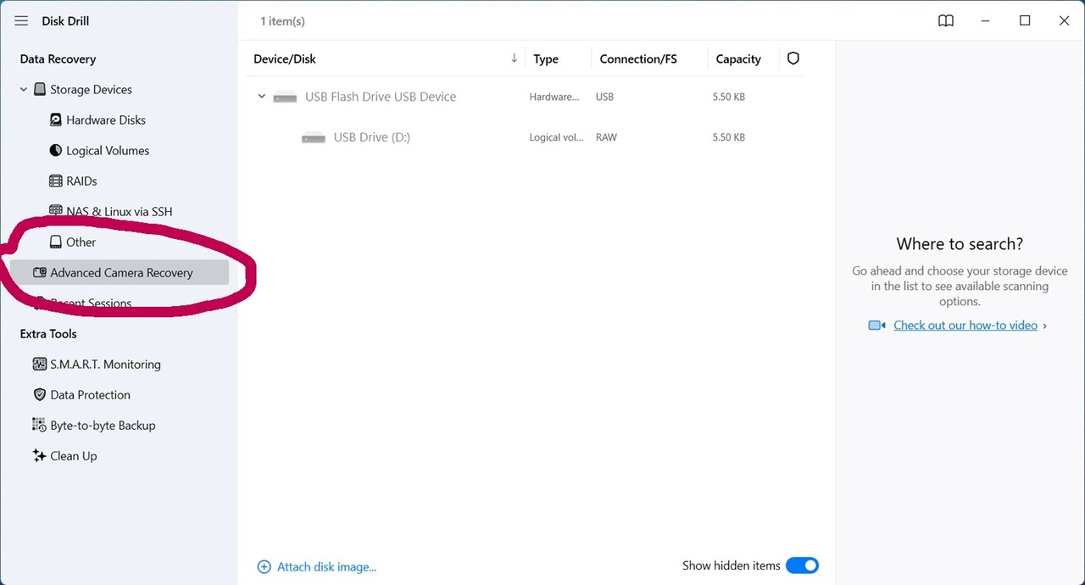The width and height of the screenshot is (1085, 585).
Task: Open the hamburger menu next to Disk Drill
Action: point(21,21)
